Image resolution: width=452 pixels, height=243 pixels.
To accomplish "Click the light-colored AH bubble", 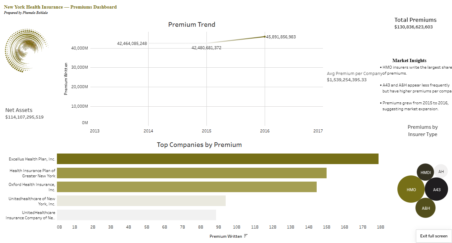I will tap(441, 171).
